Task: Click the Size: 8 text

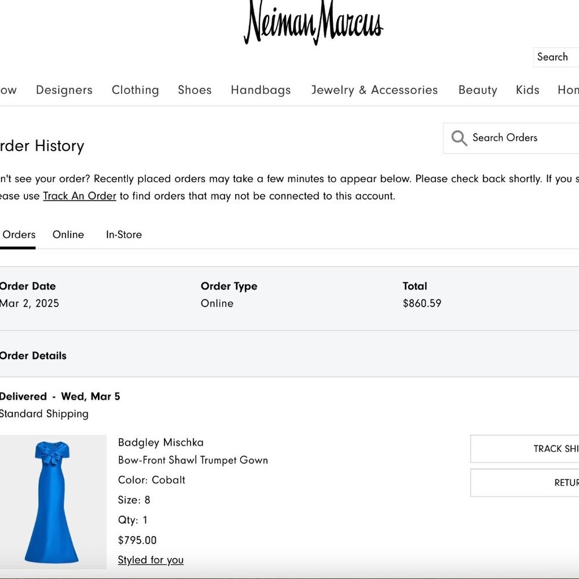Action: pyautogui.click(x=134, y=500)
